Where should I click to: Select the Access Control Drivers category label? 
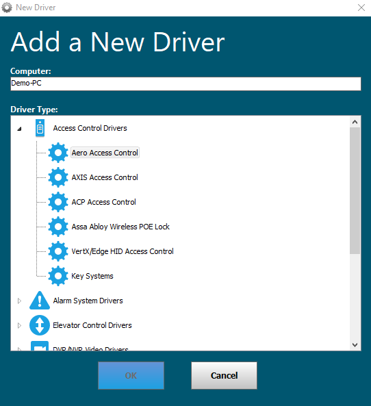tap(90, 128)
